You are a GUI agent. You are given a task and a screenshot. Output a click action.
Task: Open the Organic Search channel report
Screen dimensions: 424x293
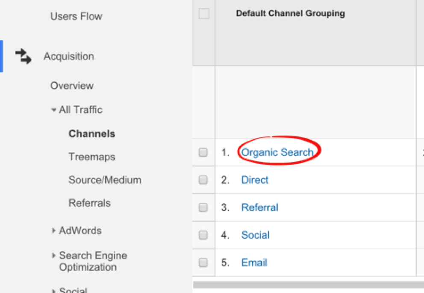(x=277, y=152)
